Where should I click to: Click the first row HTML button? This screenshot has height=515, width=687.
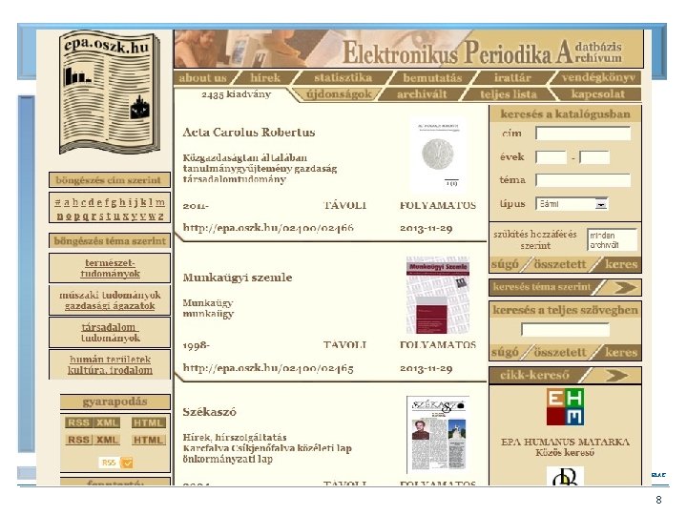(x=149, y=422)
